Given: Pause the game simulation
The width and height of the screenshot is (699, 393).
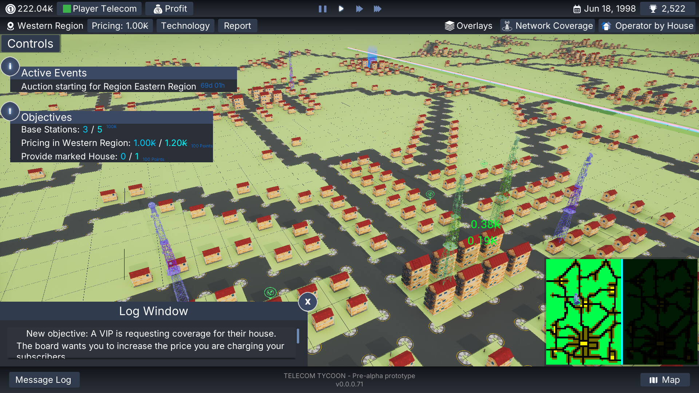Looking at the screenshot, I should (x=323, y=9).
